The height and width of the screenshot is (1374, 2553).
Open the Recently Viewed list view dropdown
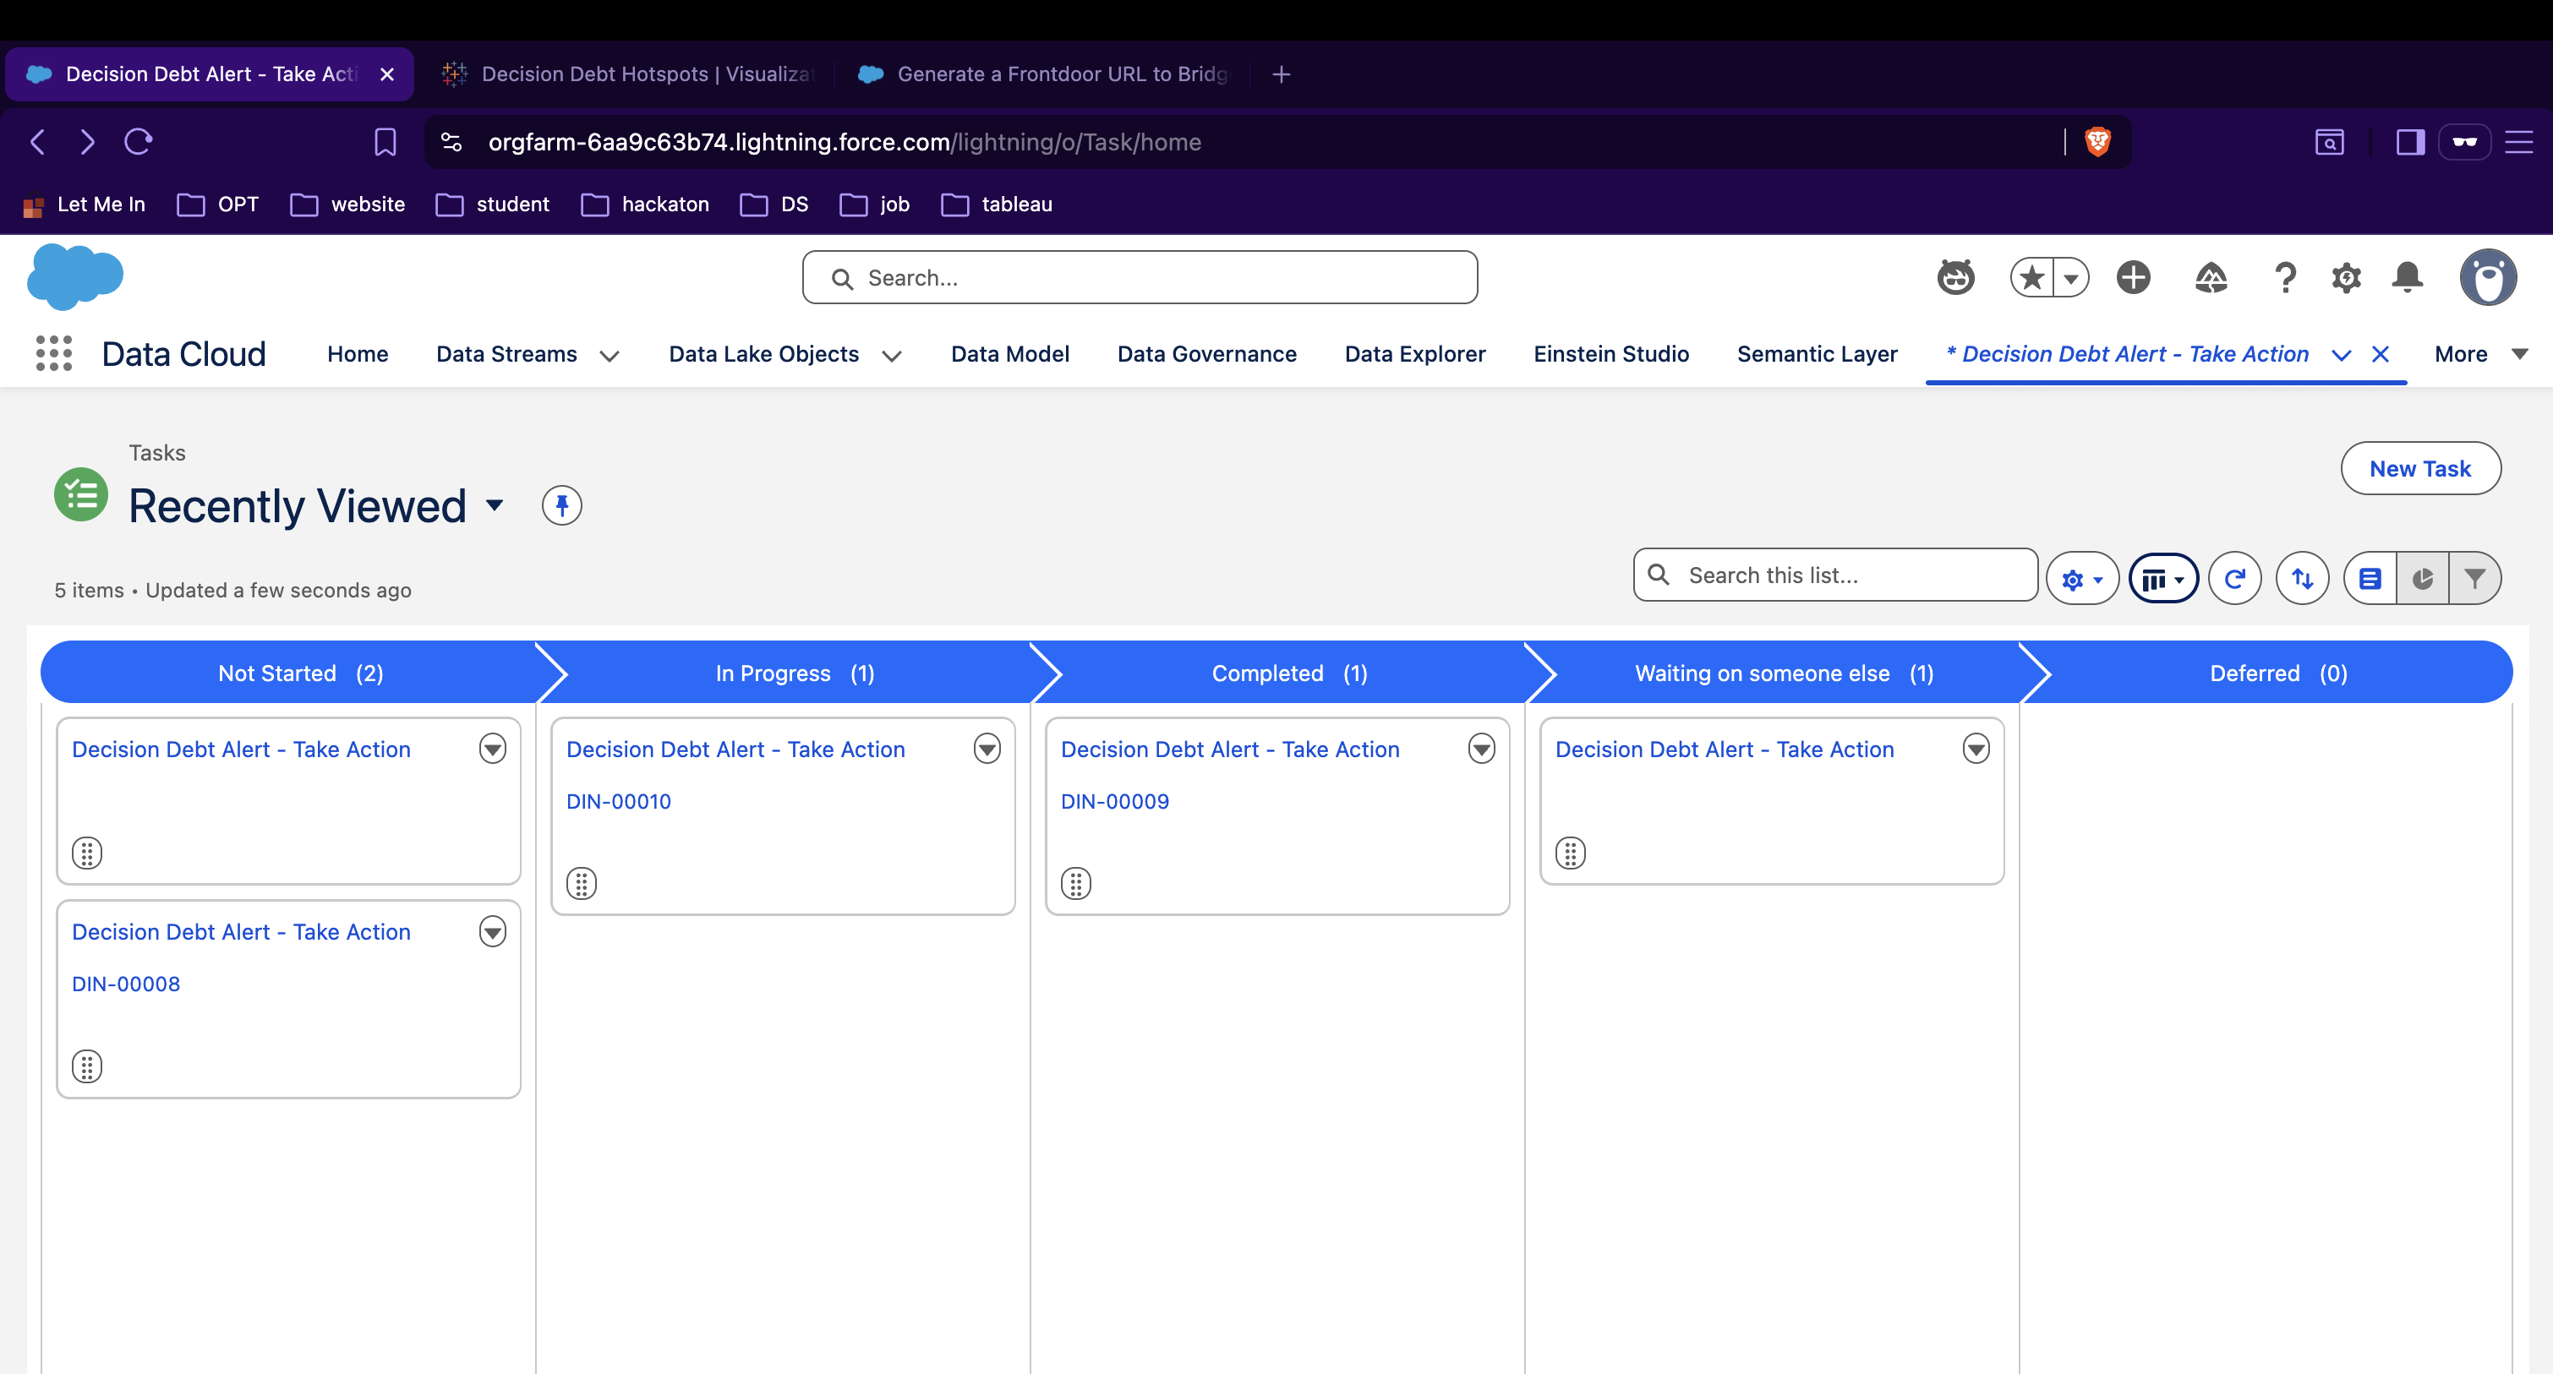tap(495, 506)
